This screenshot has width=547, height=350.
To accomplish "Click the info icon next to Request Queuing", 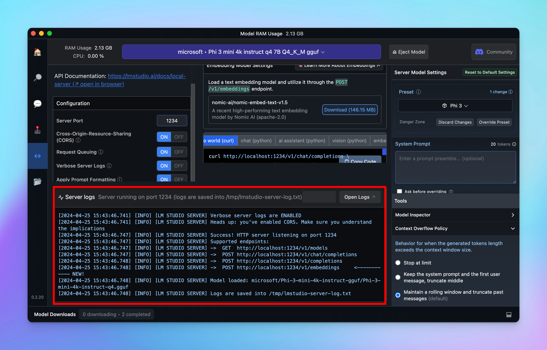I will (101, 152).
